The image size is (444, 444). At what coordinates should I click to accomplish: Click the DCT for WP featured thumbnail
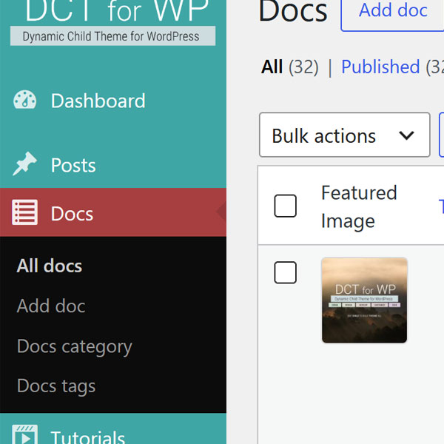364,300
